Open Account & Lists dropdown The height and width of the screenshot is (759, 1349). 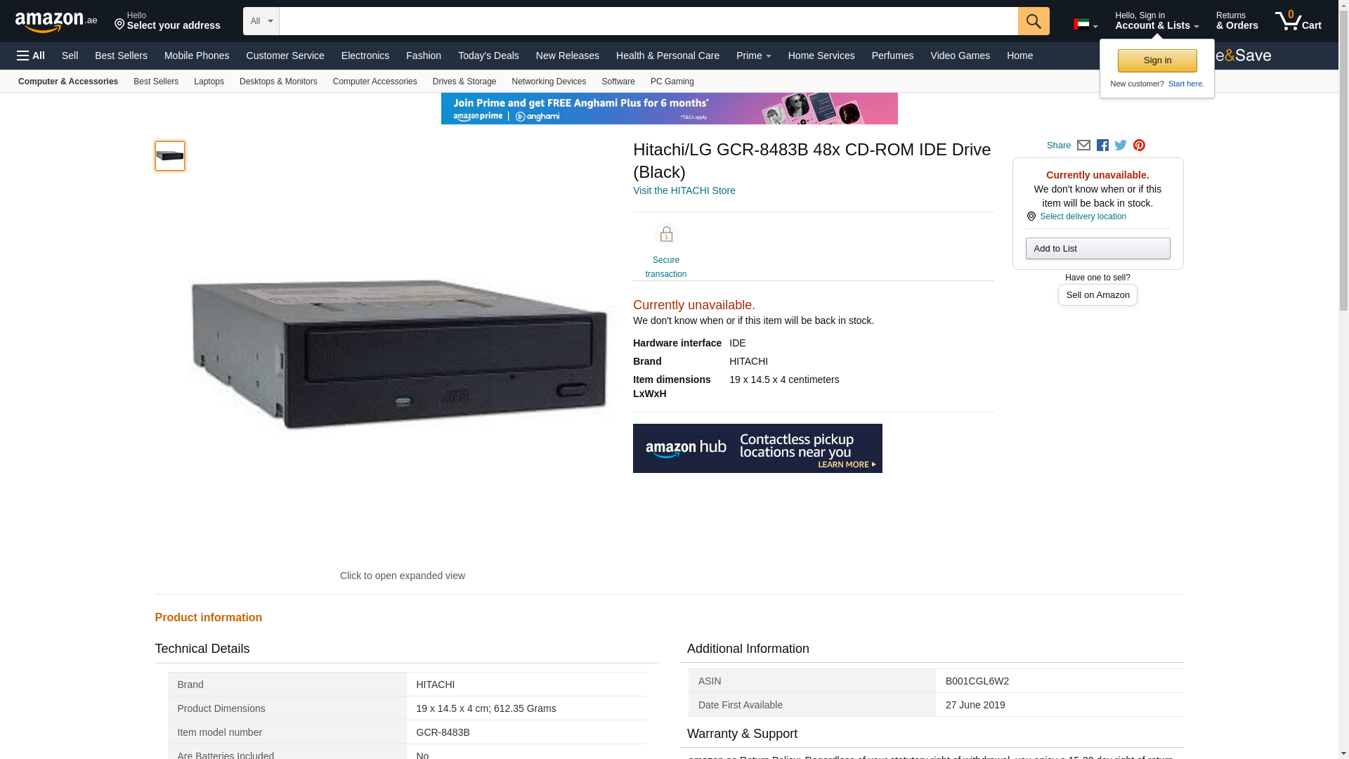click(x=1156, y=21)
